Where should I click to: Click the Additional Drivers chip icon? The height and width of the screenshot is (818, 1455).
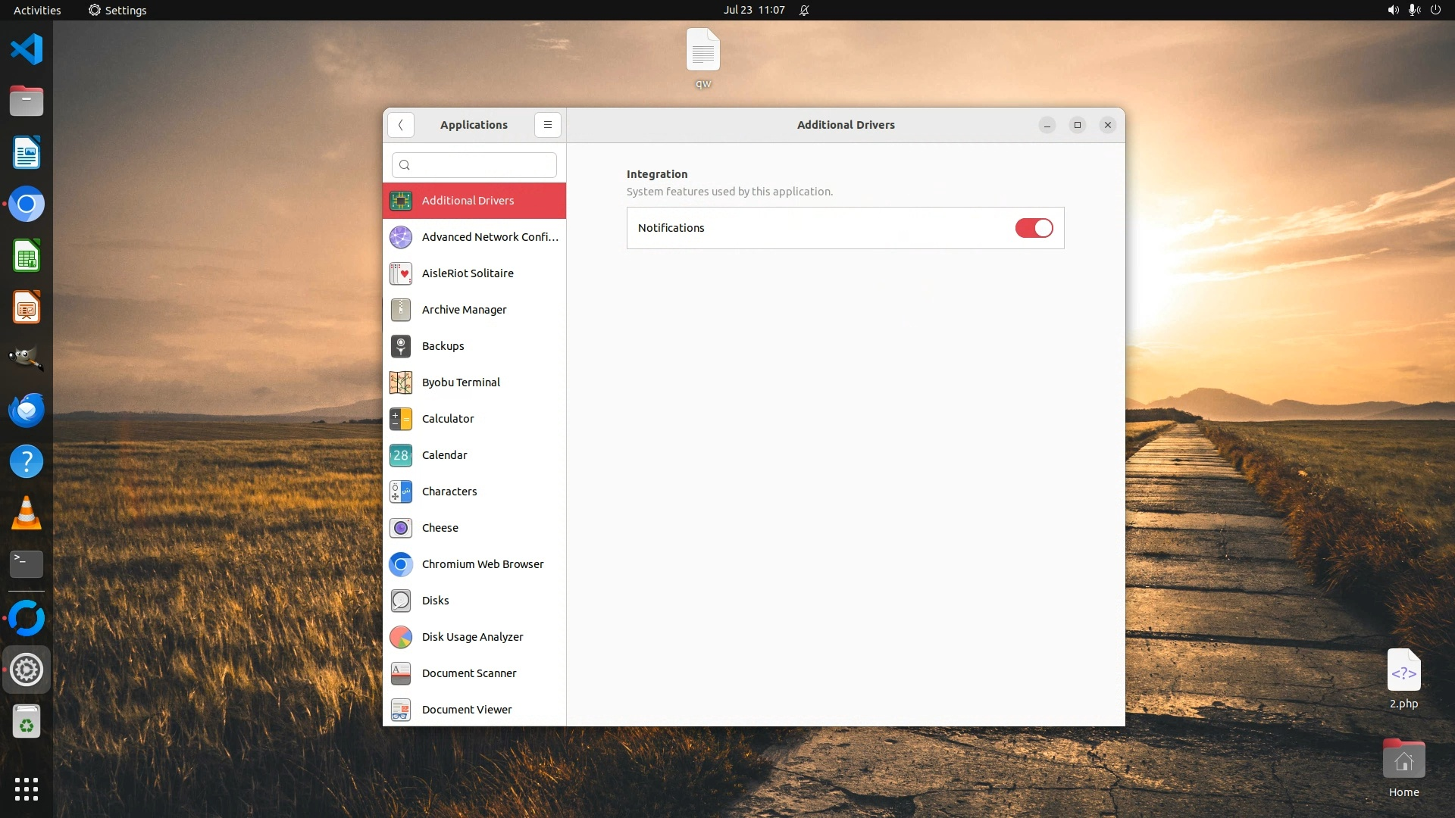400,201
